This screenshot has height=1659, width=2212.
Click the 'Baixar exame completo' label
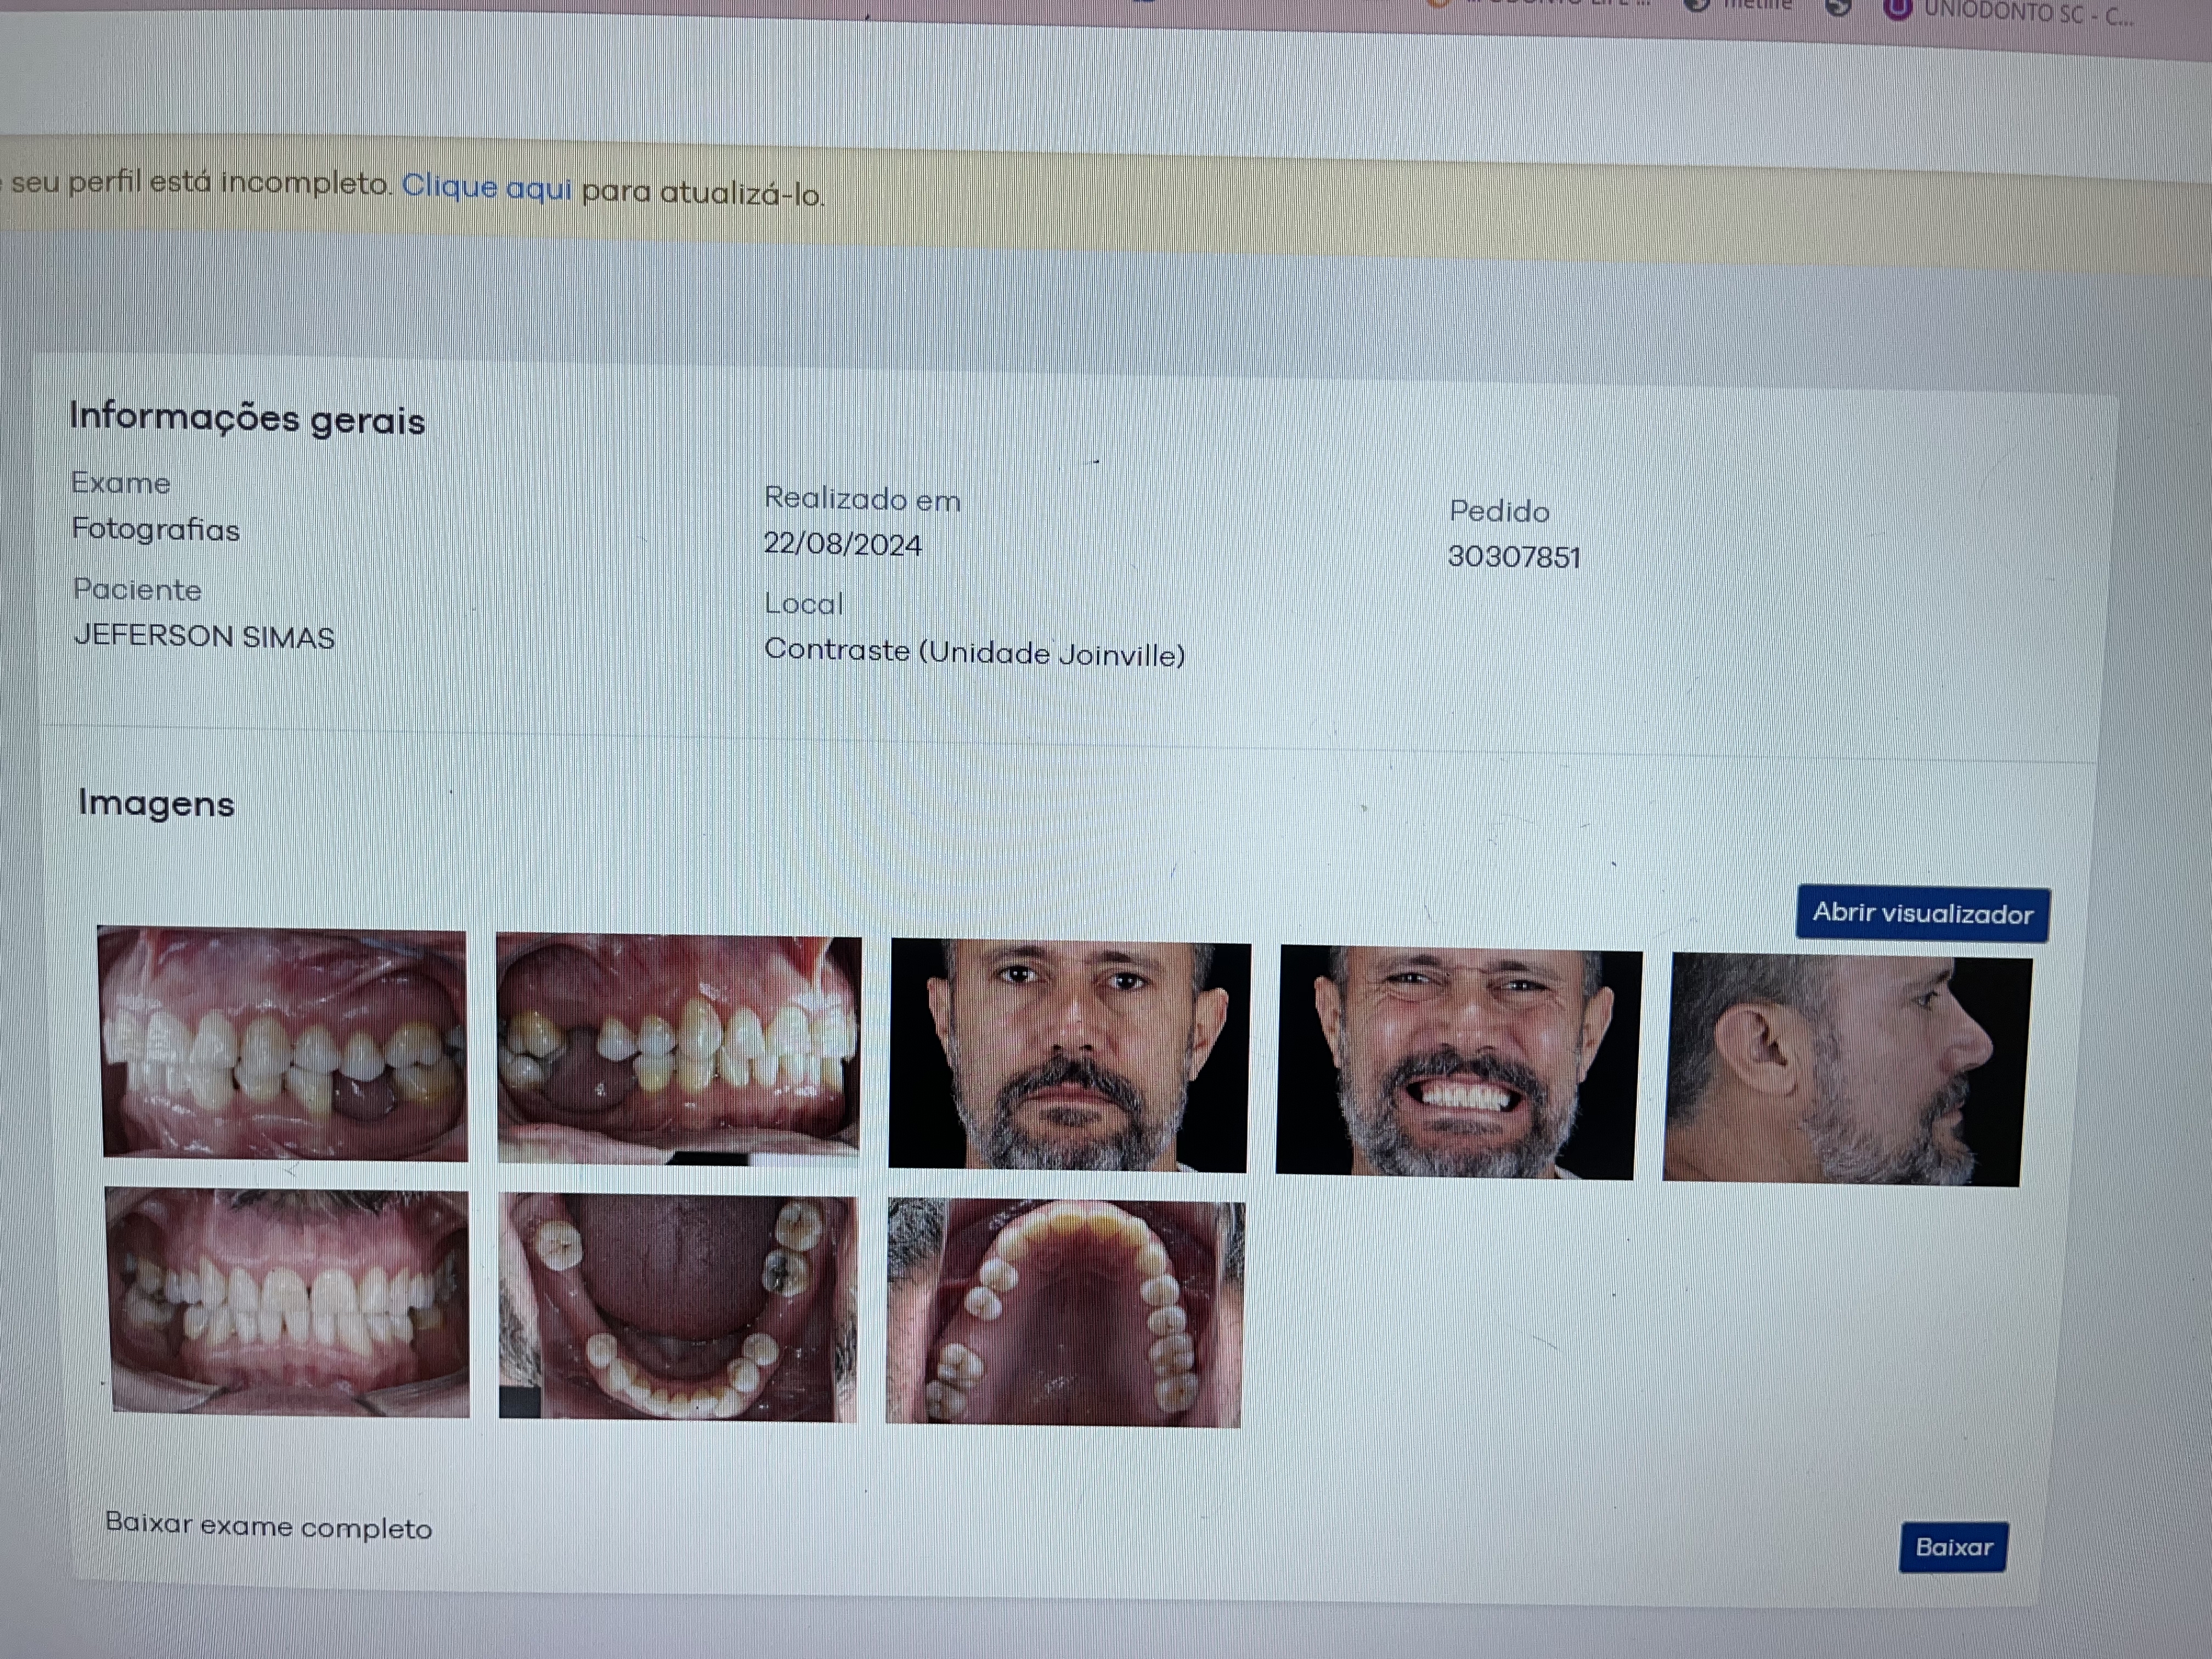(x=268, y=1526)
